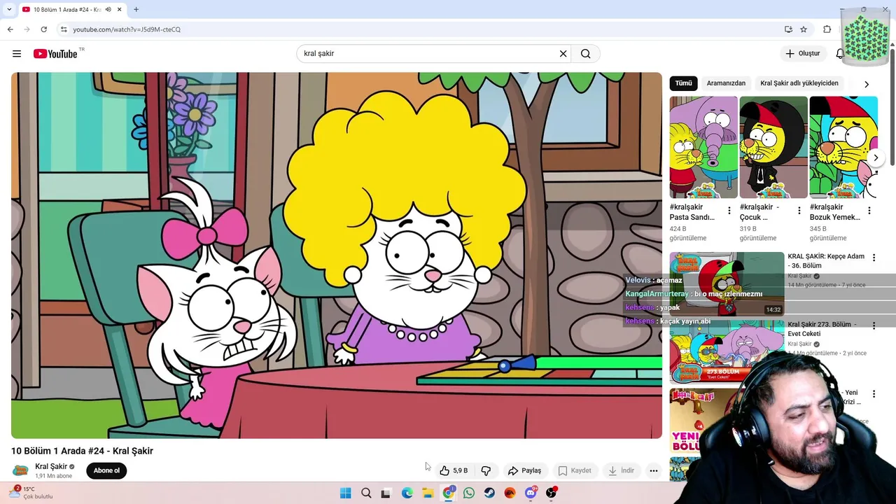Open Chrome tab search dropdown arrow
The height and width of the screenshot is (504, 896).
[x=8, y=9]
